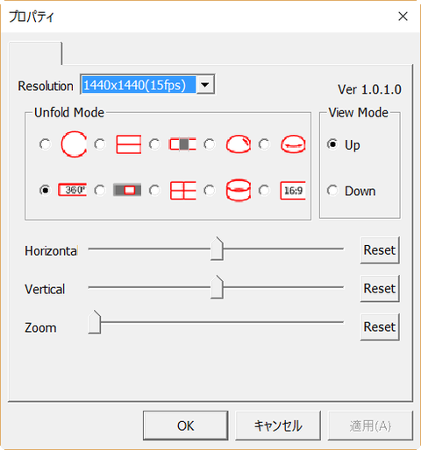Screen dimensions: 421x450
Task: Select radio button beside the 16:9 icon
Action: (x=264, y=190)
